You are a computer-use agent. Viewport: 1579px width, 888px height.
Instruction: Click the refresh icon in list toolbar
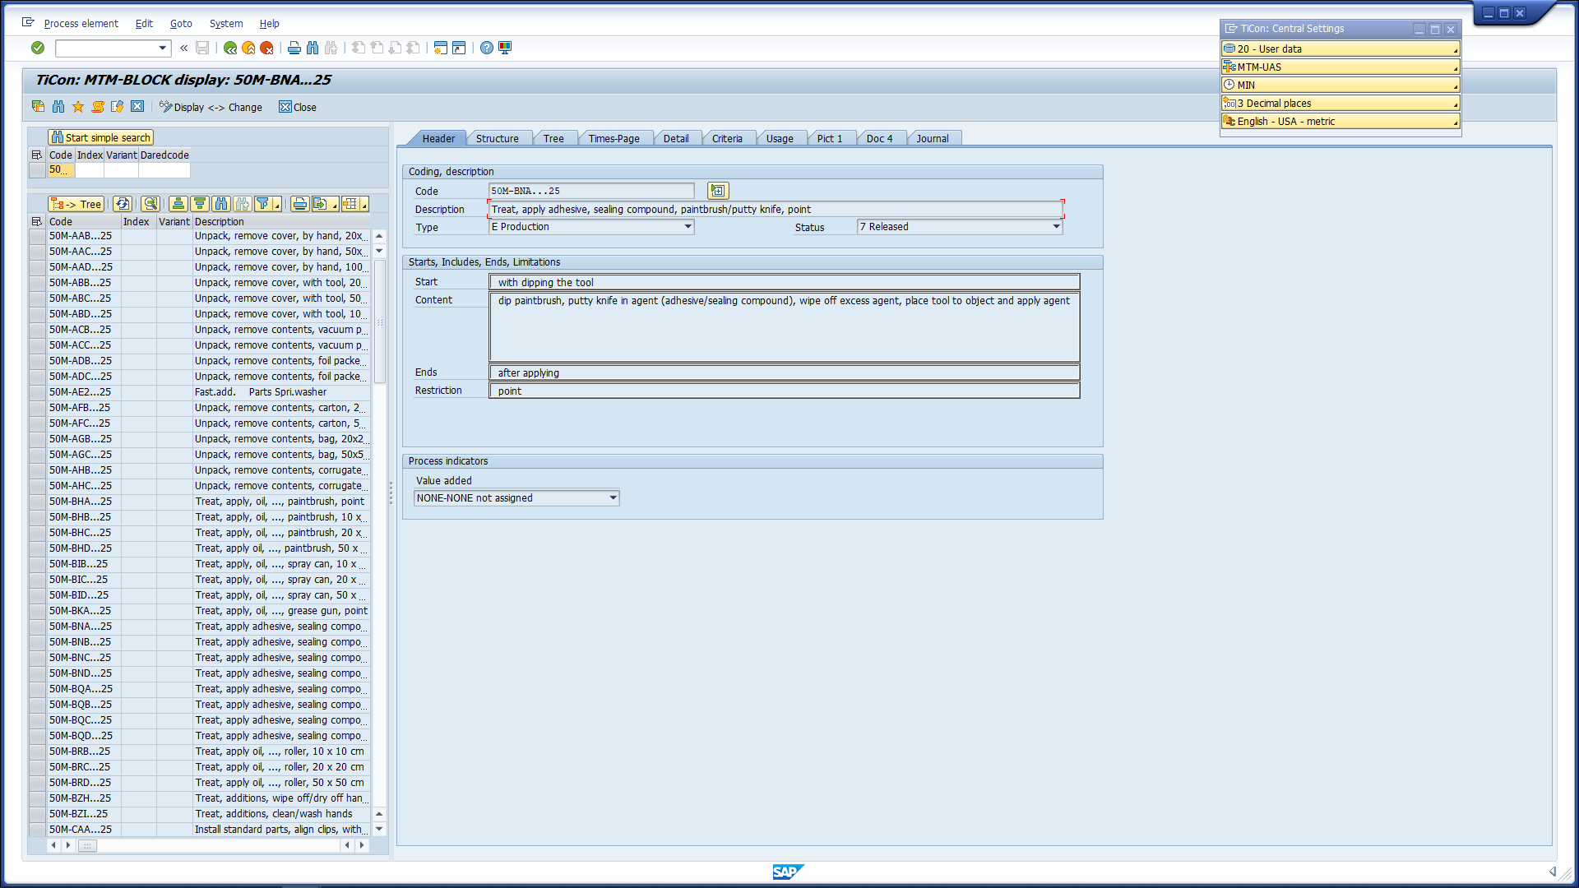(123, 204)
